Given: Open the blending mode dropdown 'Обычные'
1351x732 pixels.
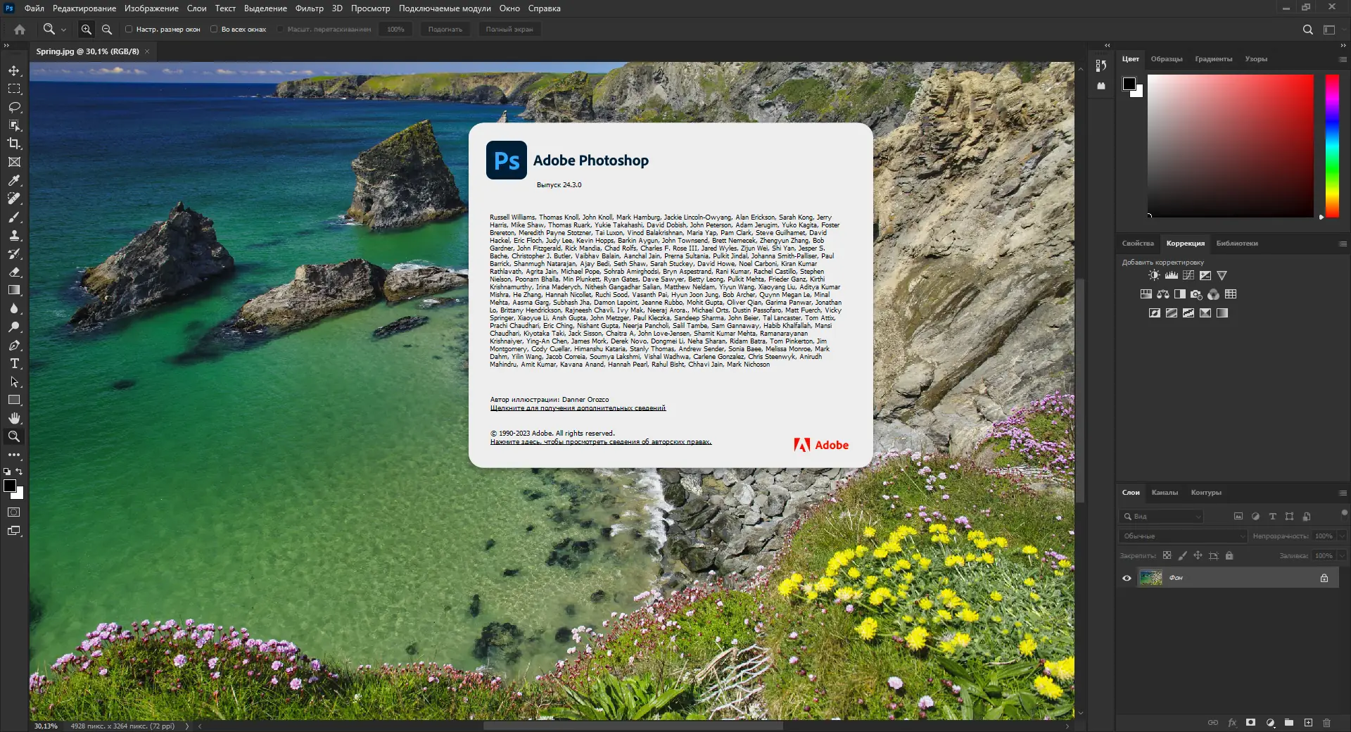Looking at the screenshot, I should 1182,536.
